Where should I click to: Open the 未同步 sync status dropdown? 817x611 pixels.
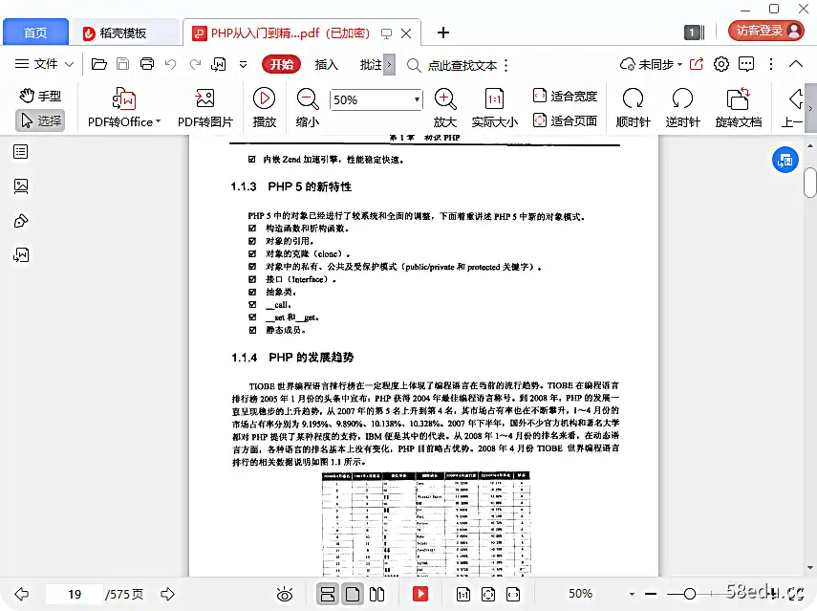click(x=652, y=64)
